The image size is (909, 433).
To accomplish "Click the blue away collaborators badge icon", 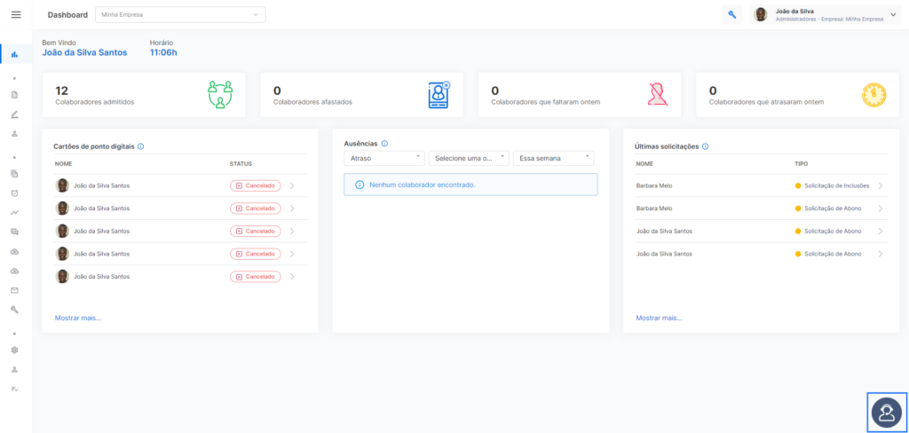I will click(x=439, y=94).
